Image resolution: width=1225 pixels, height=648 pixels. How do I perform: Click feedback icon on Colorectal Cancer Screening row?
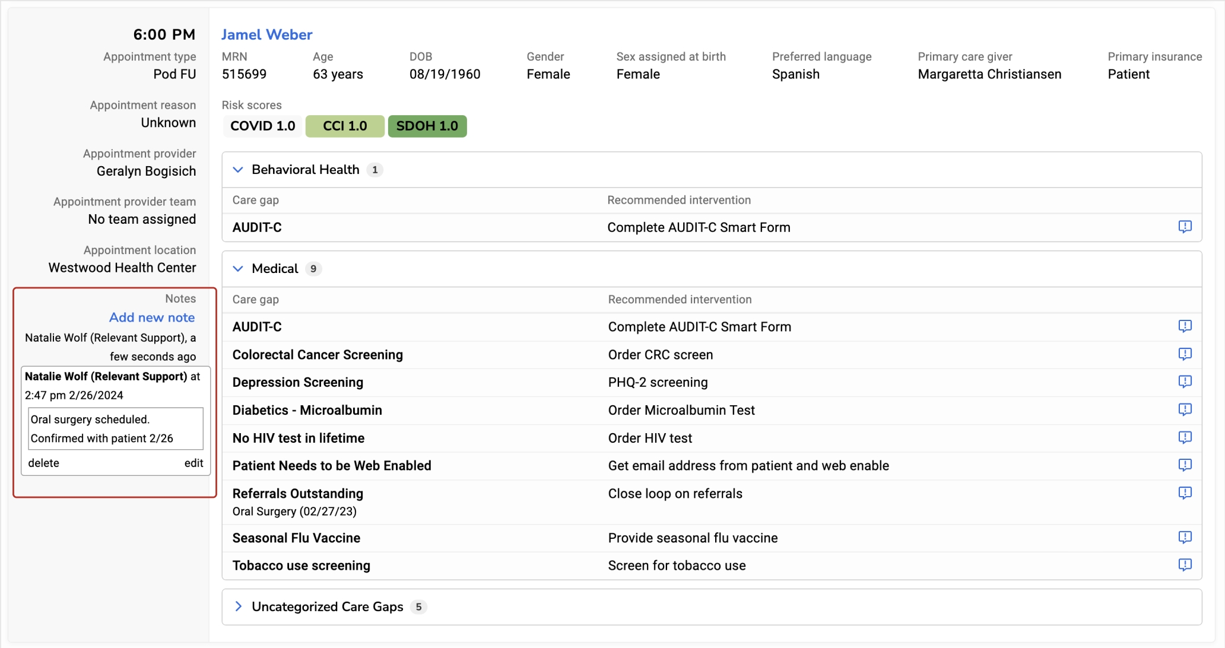click(x=1185, y=354)
